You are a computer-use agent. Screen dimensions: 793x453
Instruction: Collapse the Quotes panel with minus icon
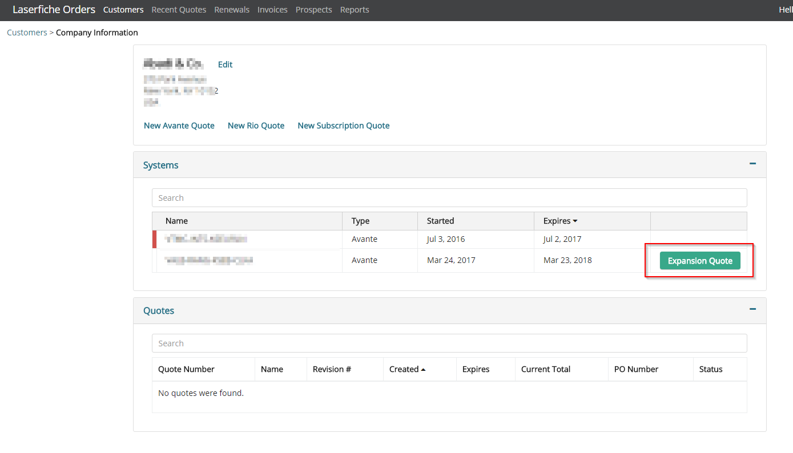(x=752, y=309)
